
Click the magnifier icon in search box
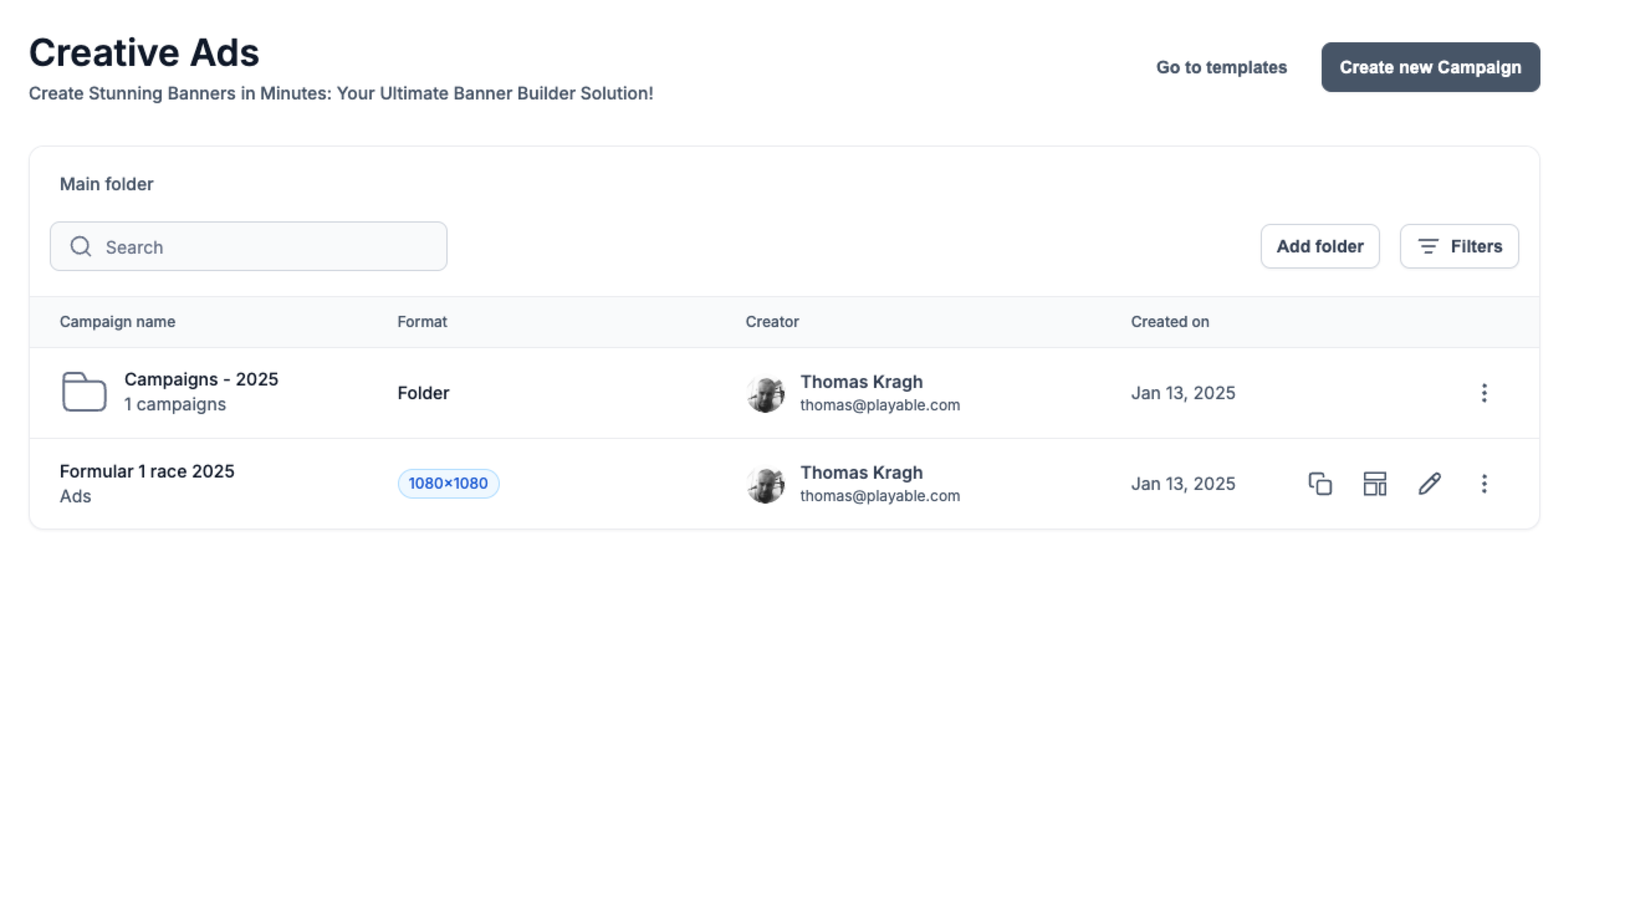coord(81,247)
